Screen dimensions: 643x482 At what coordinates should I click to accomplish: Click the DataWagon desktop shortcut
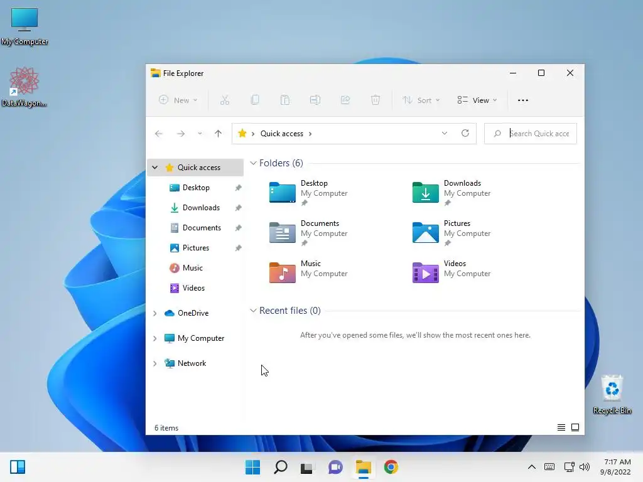point(24,87)
